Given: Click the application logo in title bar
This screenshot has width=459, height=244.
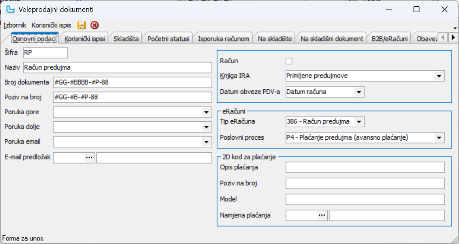Looking at the screenshot, I should pos(10,9).
